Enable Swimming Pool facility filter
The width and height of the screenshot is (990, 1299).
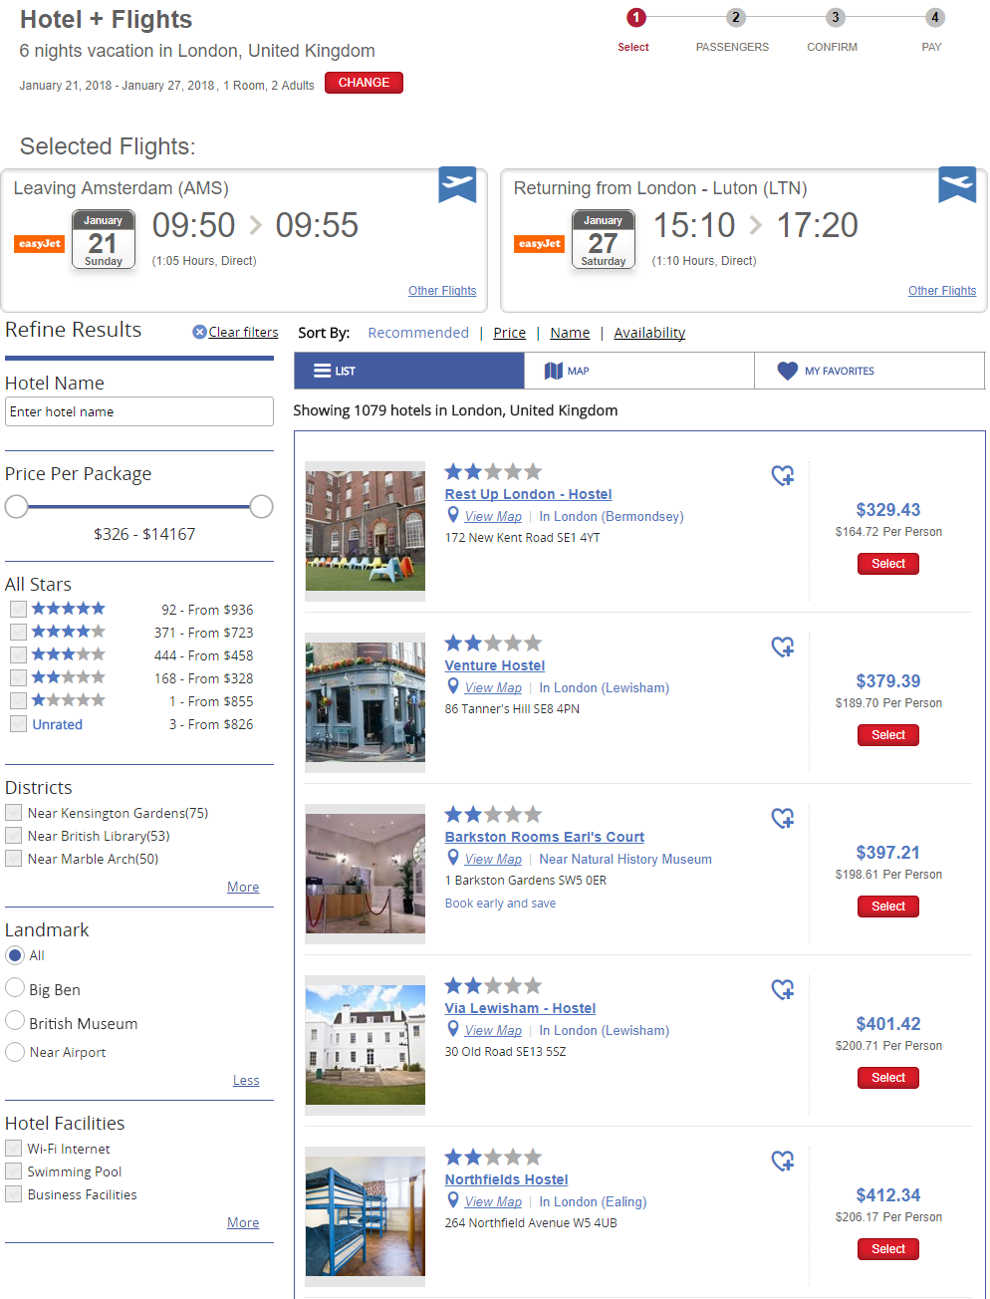pos(14,1171)
